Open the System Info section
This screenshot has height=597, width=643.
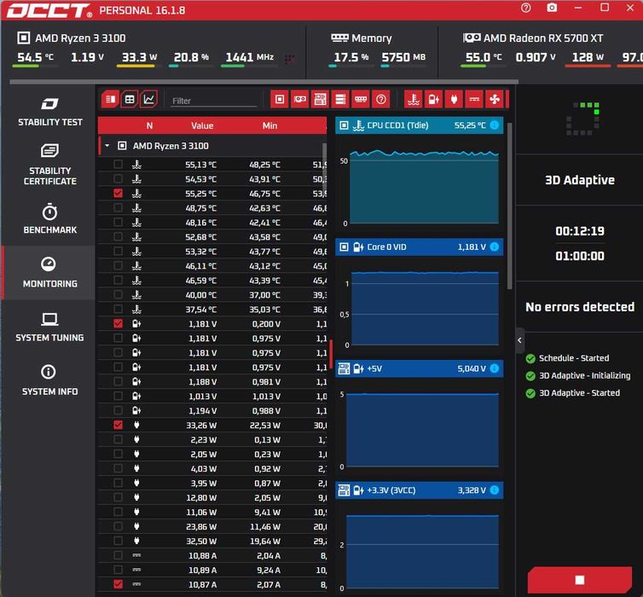(x=49, y=380)
